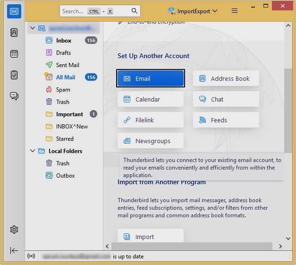The width and height of the screenshot is (296, 265).
Task: Click the Search input field
Action: point(100,11)
